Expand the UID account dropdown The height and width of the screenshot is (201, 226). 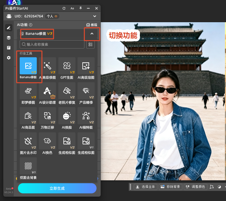point(94,16)
